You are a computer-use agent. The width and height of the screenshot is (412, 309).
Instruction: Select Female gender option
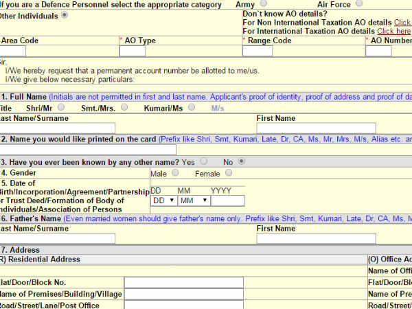[x=229, y=173]
